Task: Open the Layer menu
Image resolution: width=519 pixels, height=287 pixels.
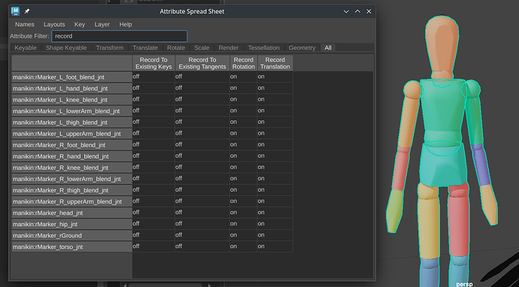Action: click(102, 25)
